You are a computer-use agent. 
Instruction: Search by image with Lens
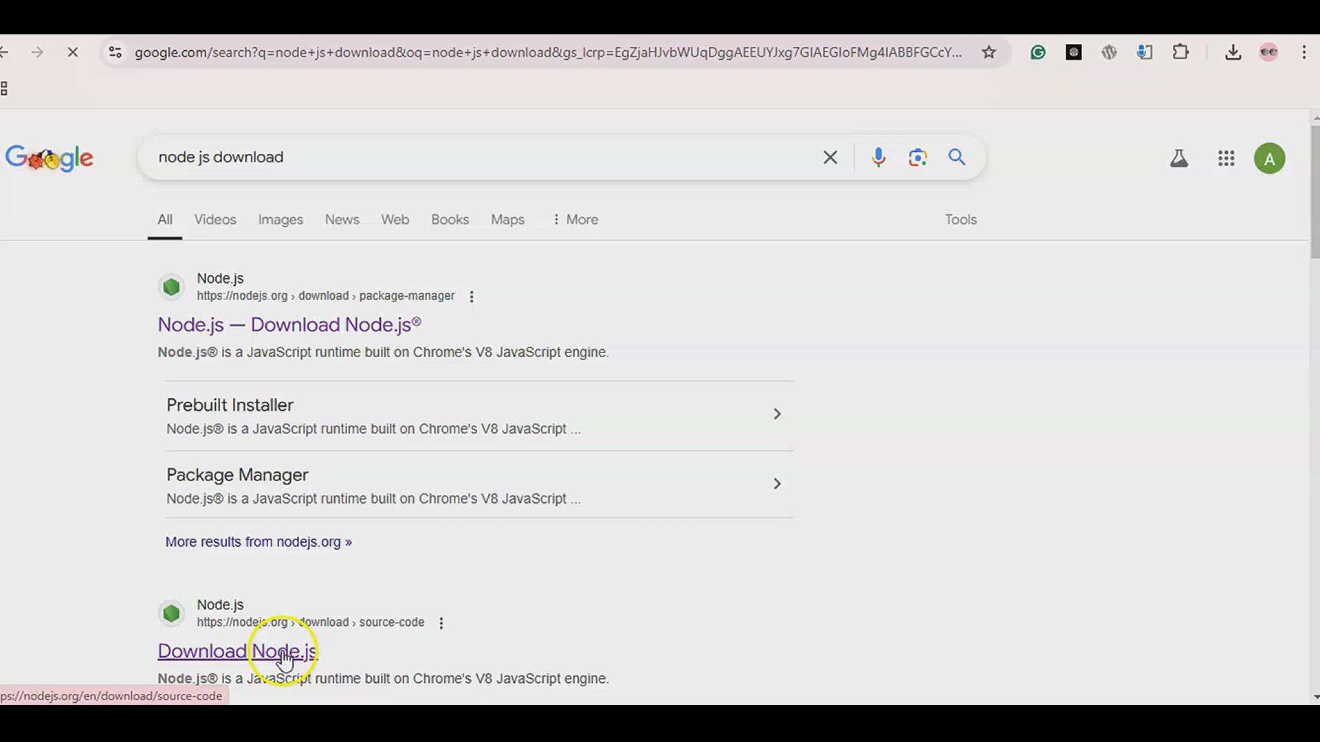(918, 157)
